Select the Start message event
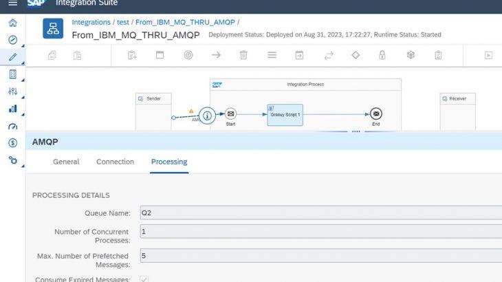 (230, 113)
